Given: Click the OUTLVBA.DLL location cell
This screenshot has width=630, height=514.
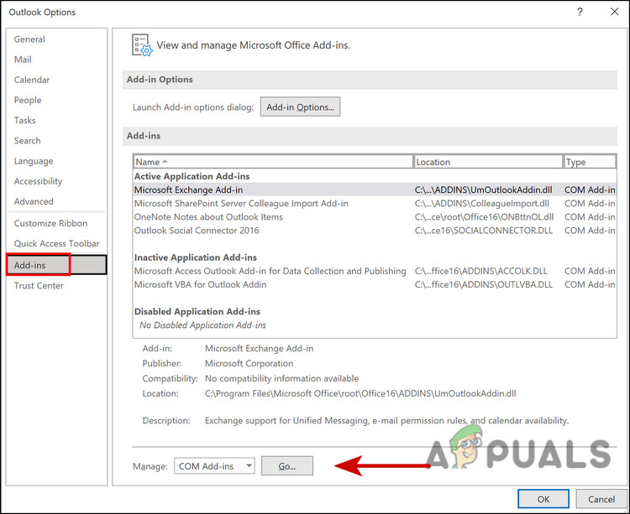Looking at the screenshot, I should click(484, 285).
